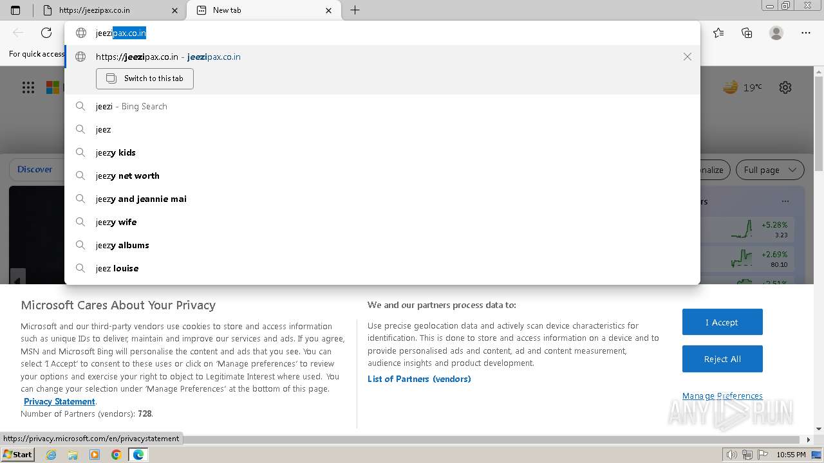Screen dimensions: 824x463
Task: Open the volume tray icon
Action: point(731,455)
